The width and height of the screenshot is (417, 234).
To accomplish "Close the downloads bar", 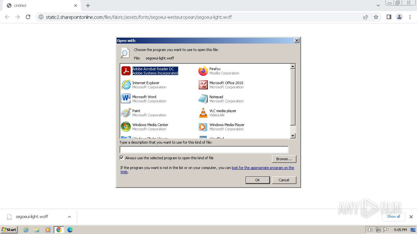I will pos(411,217).
